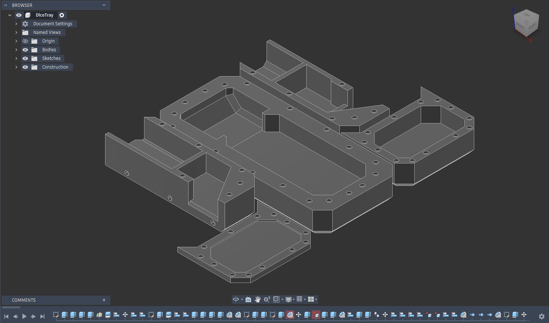Open Display Settings monitor icon
Image resolution: width=549 pixels, height=323 pixels.
click(x=289, y=299)
